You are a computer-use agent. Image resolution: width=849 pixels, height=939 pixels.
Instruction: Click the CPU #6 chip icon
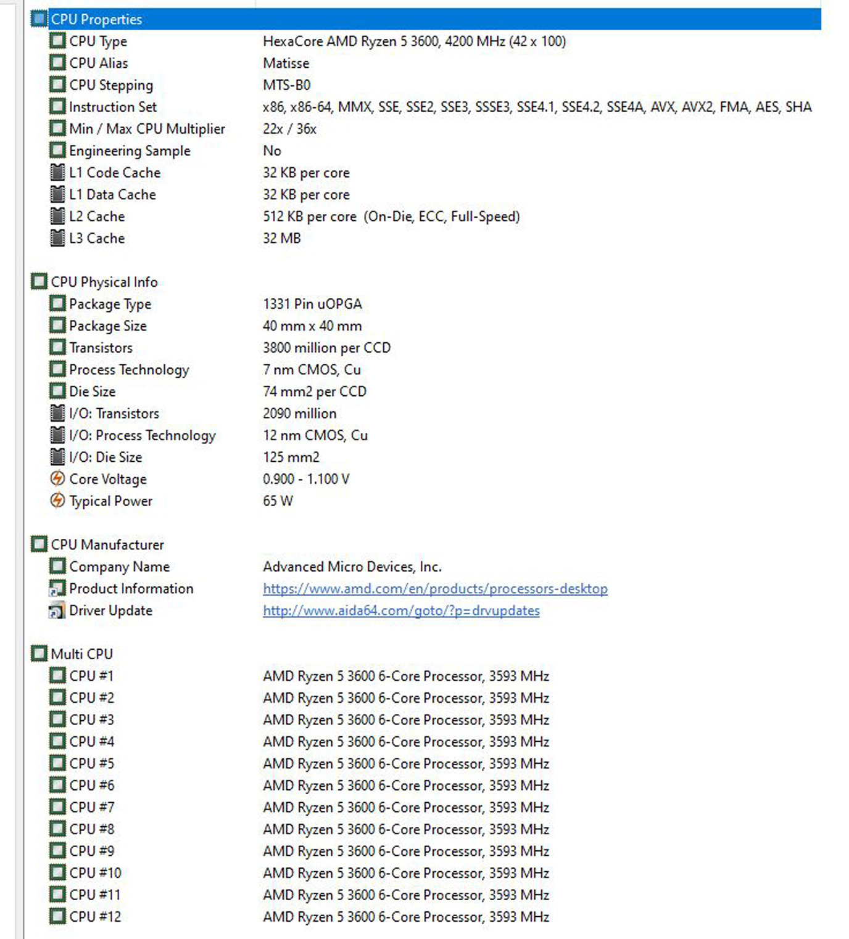pyautogui.click(x=57, y=785)
